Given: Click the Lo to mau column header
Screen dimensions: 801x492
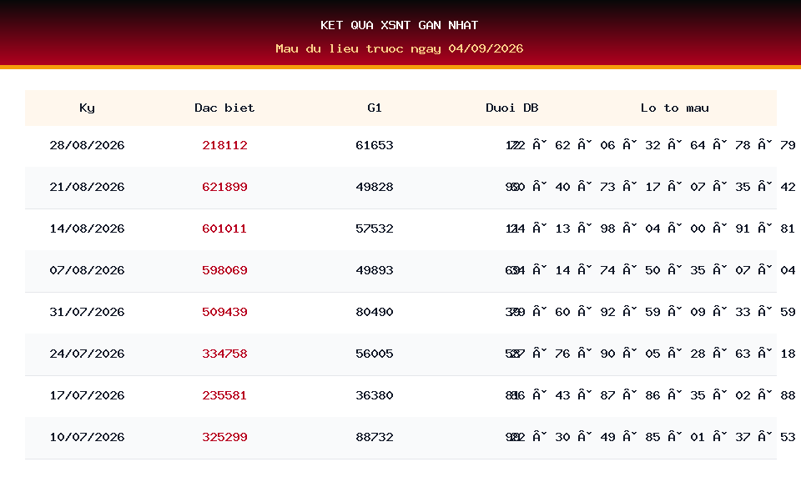Looking at the screenshot, I should tap(675, 108).
